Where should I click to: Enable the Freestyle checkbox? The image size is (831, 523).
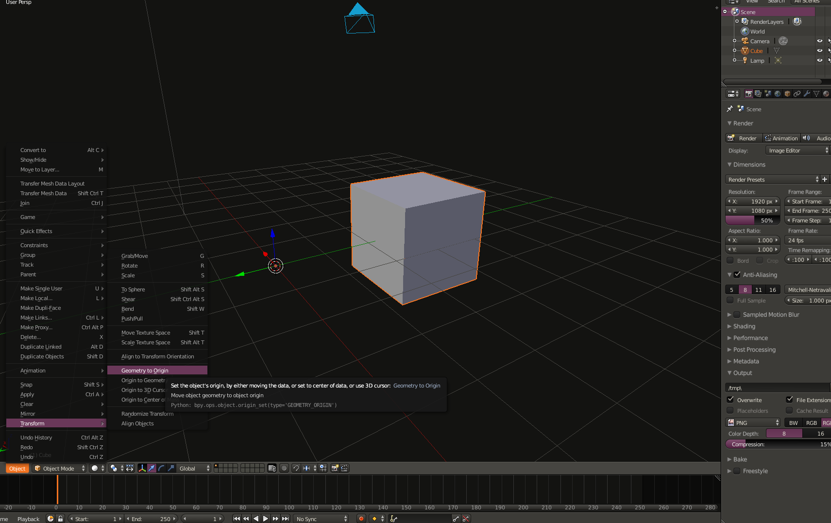tap(737, 471)
